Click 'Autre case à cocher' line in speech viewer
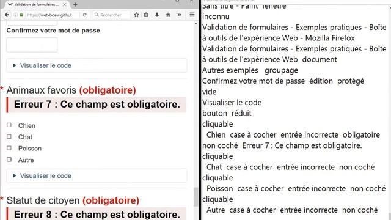The height and width of the screenshot is (220, 391). click(292, 210)
